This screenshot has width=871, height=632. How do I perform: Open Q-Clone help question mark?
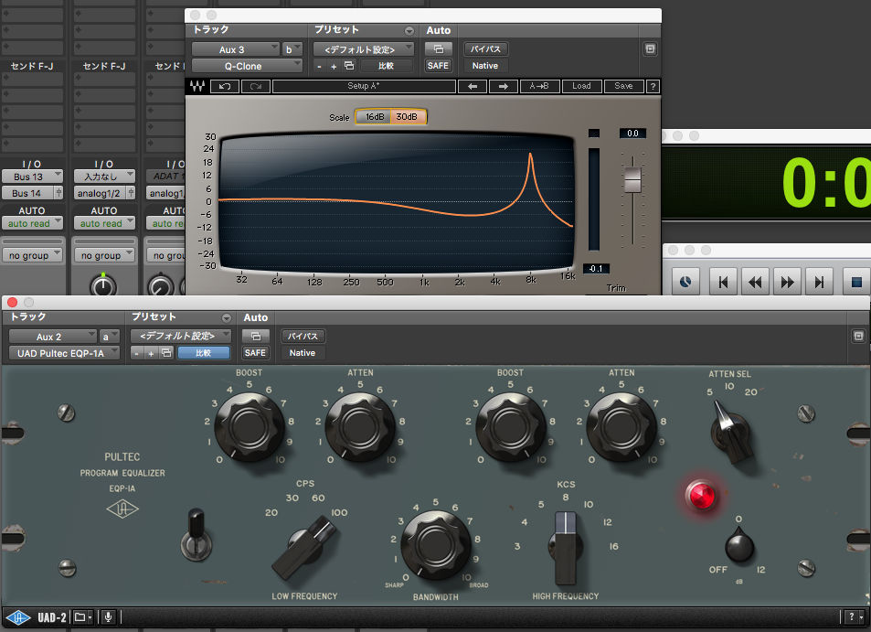point(653,86)
